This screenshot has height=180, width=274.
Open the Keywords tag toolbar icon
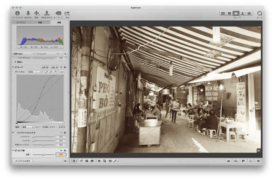pos(58,13)
